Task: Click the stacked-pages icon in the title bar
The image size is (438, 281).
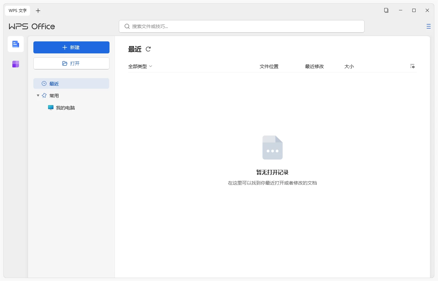Action: (386, 10)
